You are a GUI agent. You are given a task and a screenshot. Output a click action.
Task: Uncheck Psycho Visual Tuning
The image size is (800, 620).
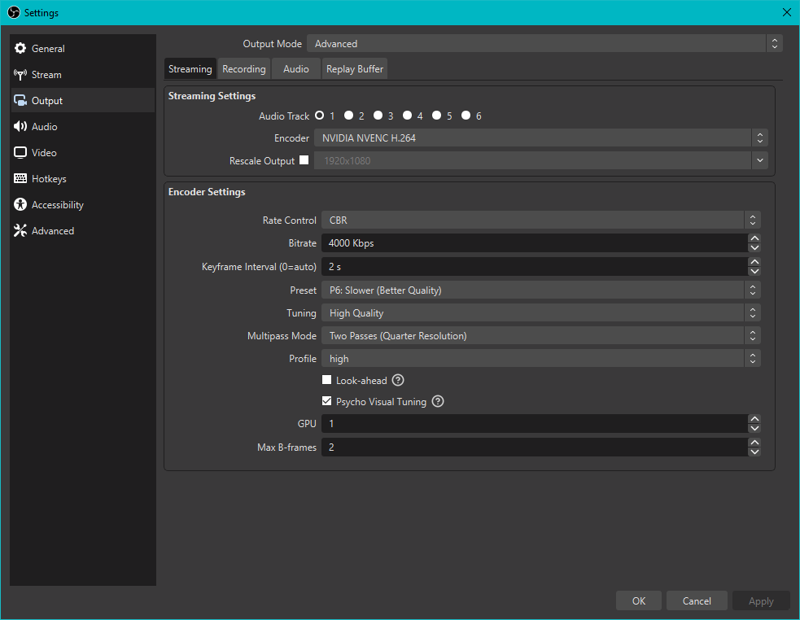pos(327,401)
